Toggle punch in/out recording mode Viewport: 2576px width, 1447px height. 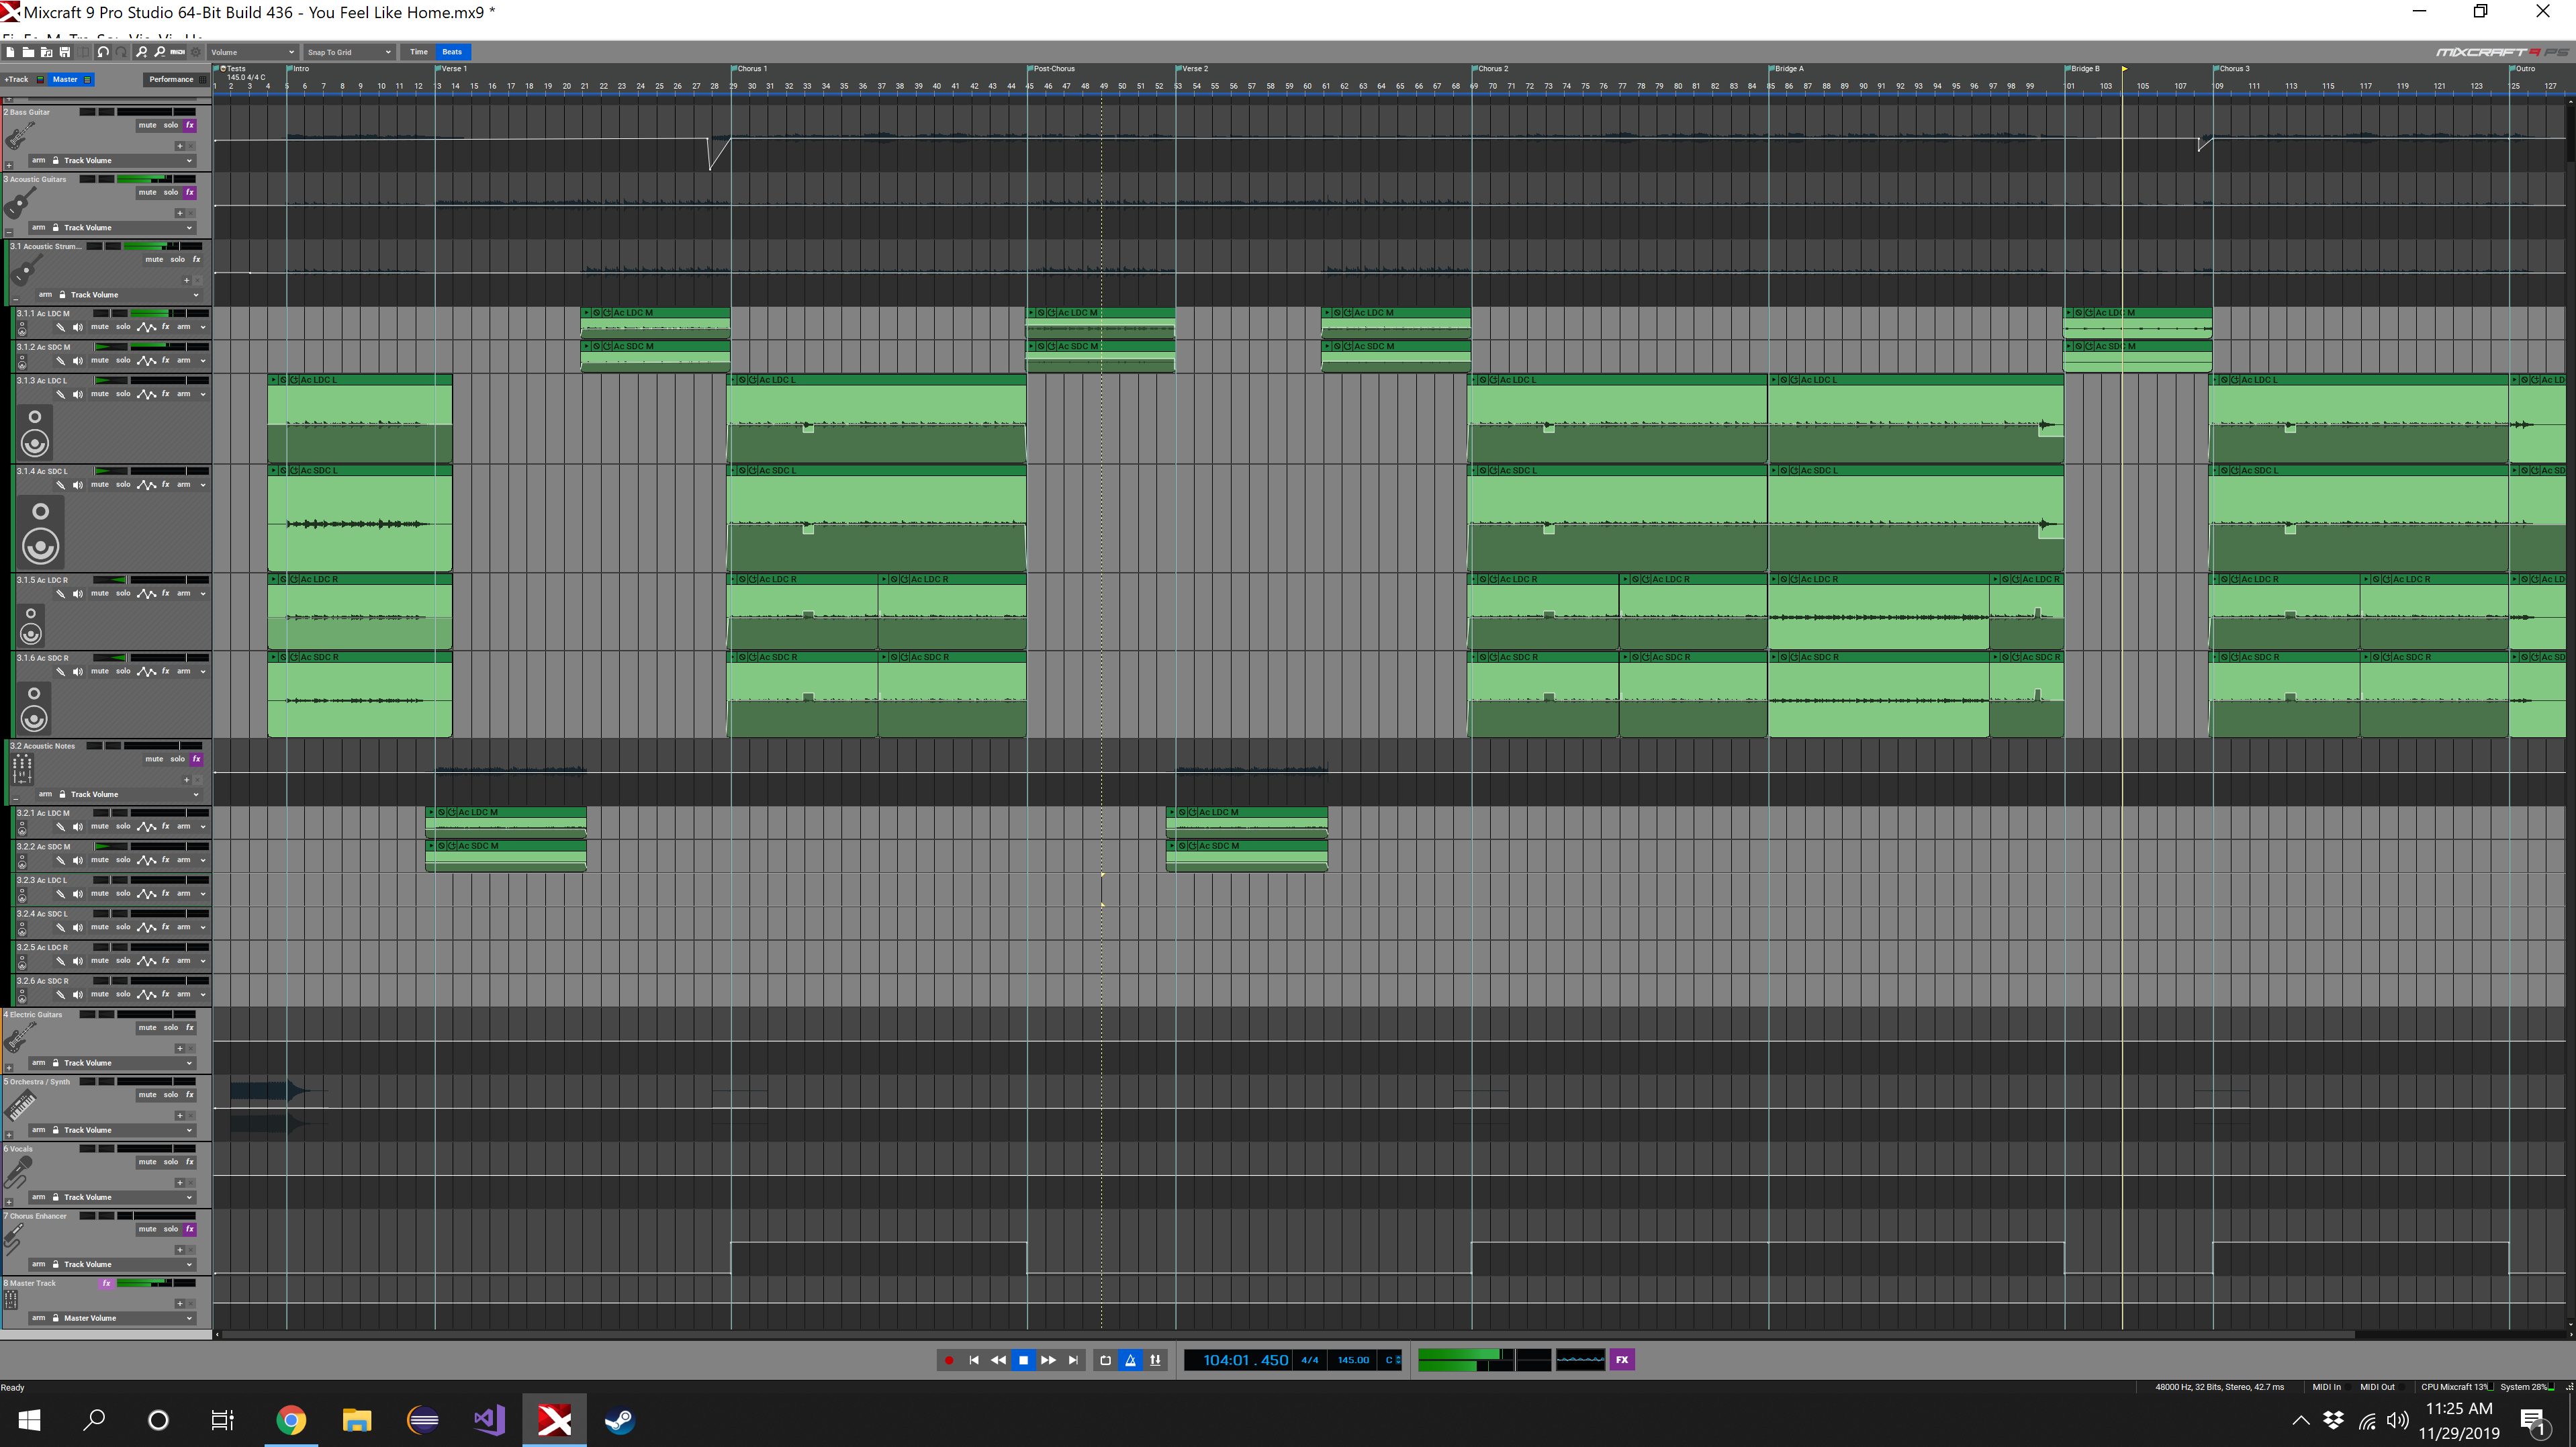click(1156, 1360)
